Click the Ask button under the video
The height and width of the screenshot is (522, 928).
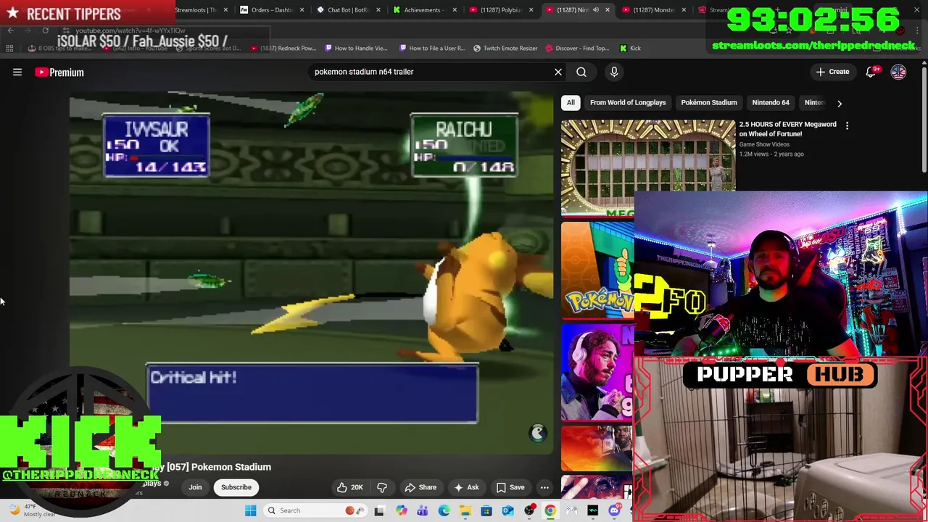tap(465, 487)
